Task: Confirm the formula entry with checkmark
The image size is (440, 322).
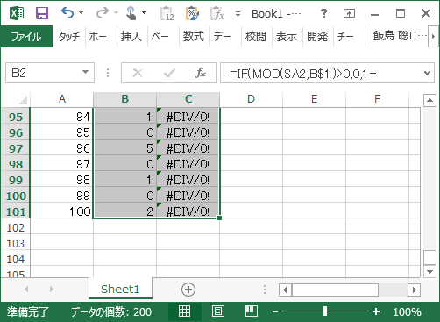Action: tap(169, 73)
